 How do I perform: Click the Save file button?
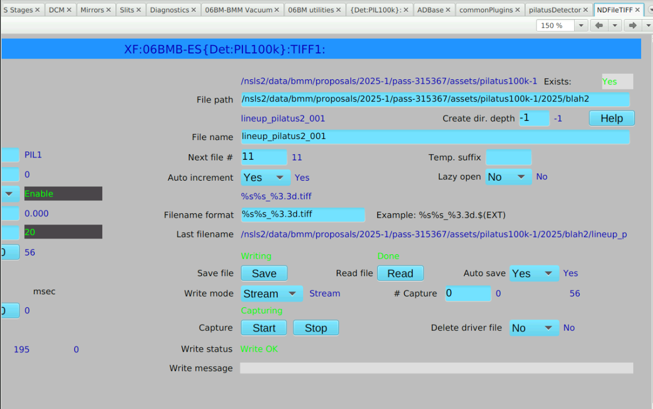264,273
